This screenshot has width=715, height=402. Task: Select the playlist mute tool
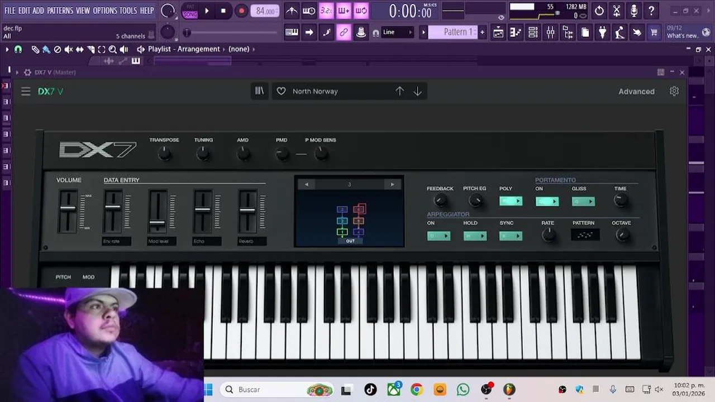point(69,49)
